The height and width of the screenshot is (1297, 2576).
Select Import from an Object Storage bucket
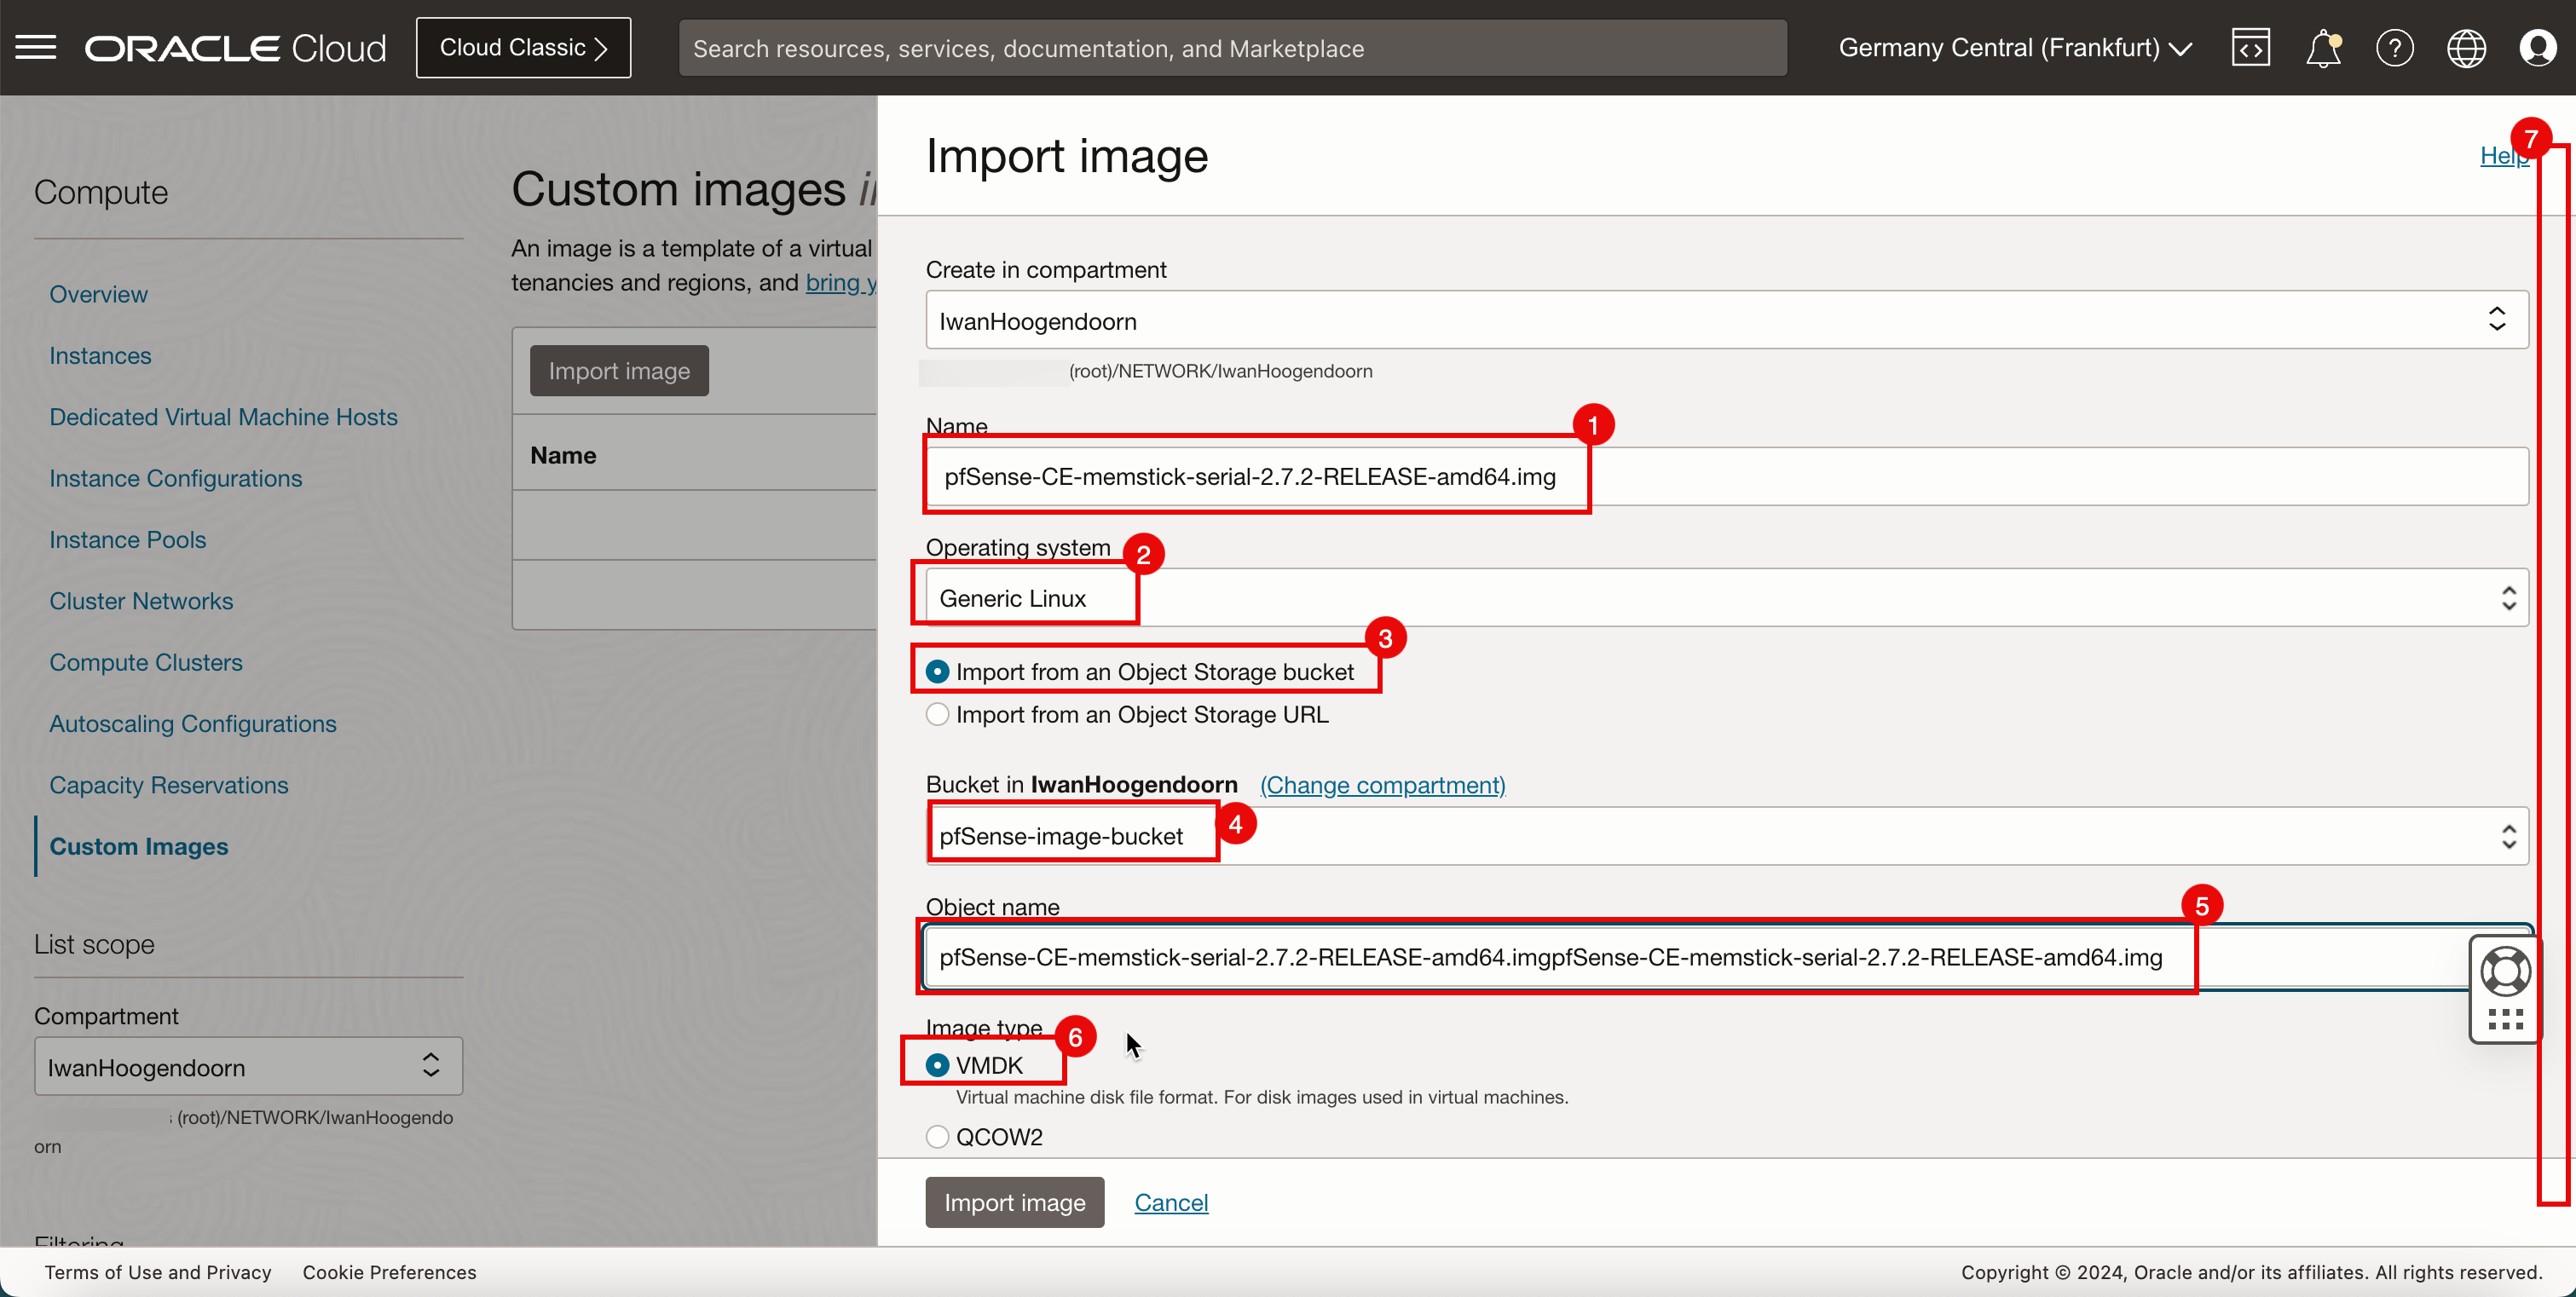coord(937,672)
